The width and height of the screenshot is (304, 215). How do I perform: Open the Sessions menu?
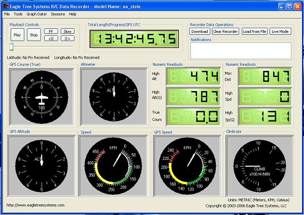pyautogui.click(x=58, y=14)
